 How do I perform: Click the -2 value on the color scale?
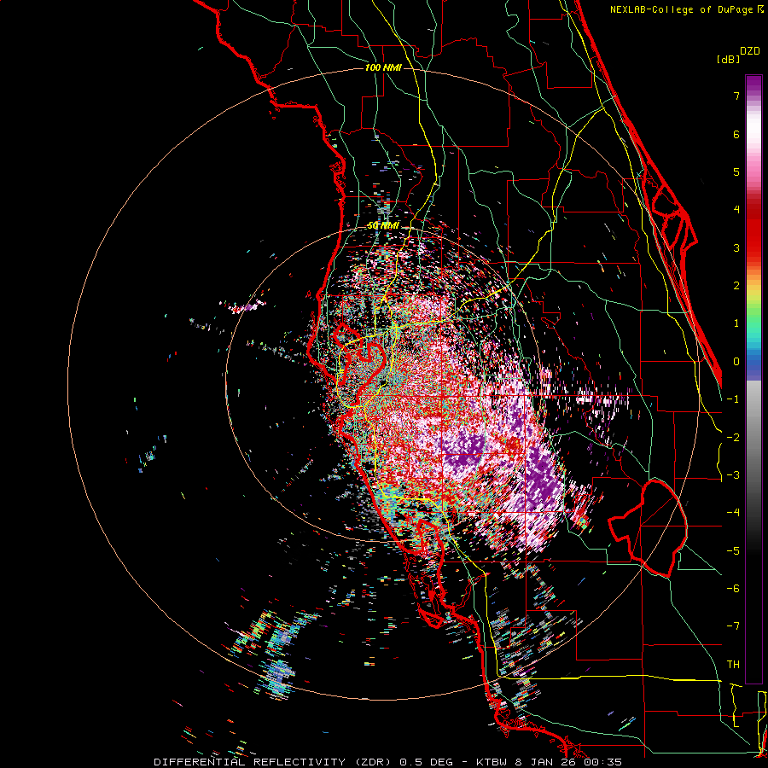click(733, 437)
